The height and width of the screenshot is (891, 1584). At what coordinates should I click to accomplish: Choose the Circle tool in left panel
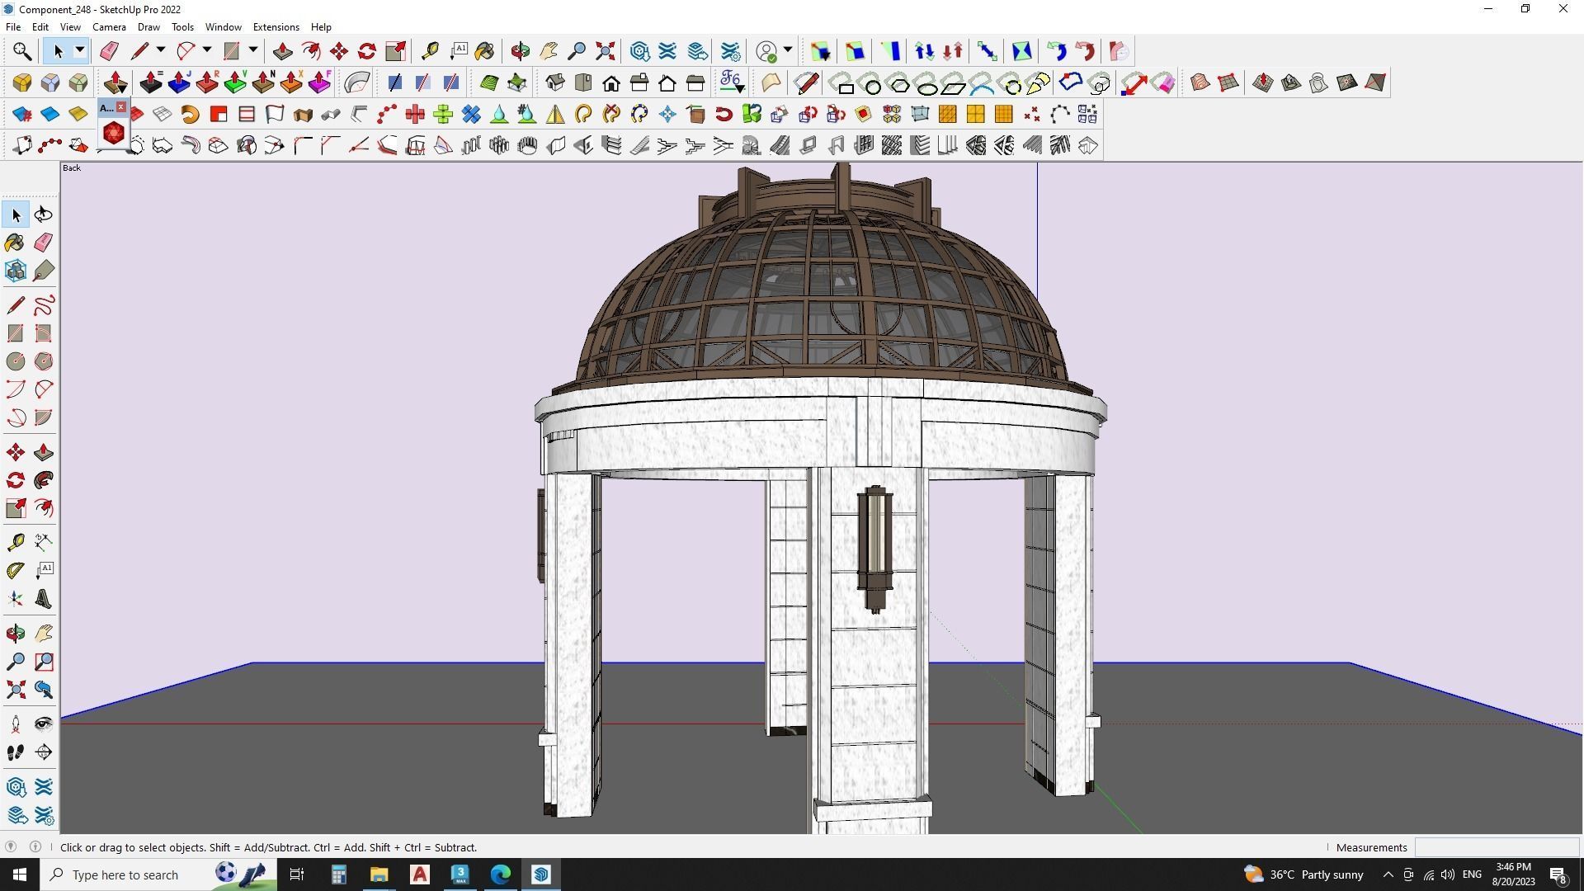(16, 361)
